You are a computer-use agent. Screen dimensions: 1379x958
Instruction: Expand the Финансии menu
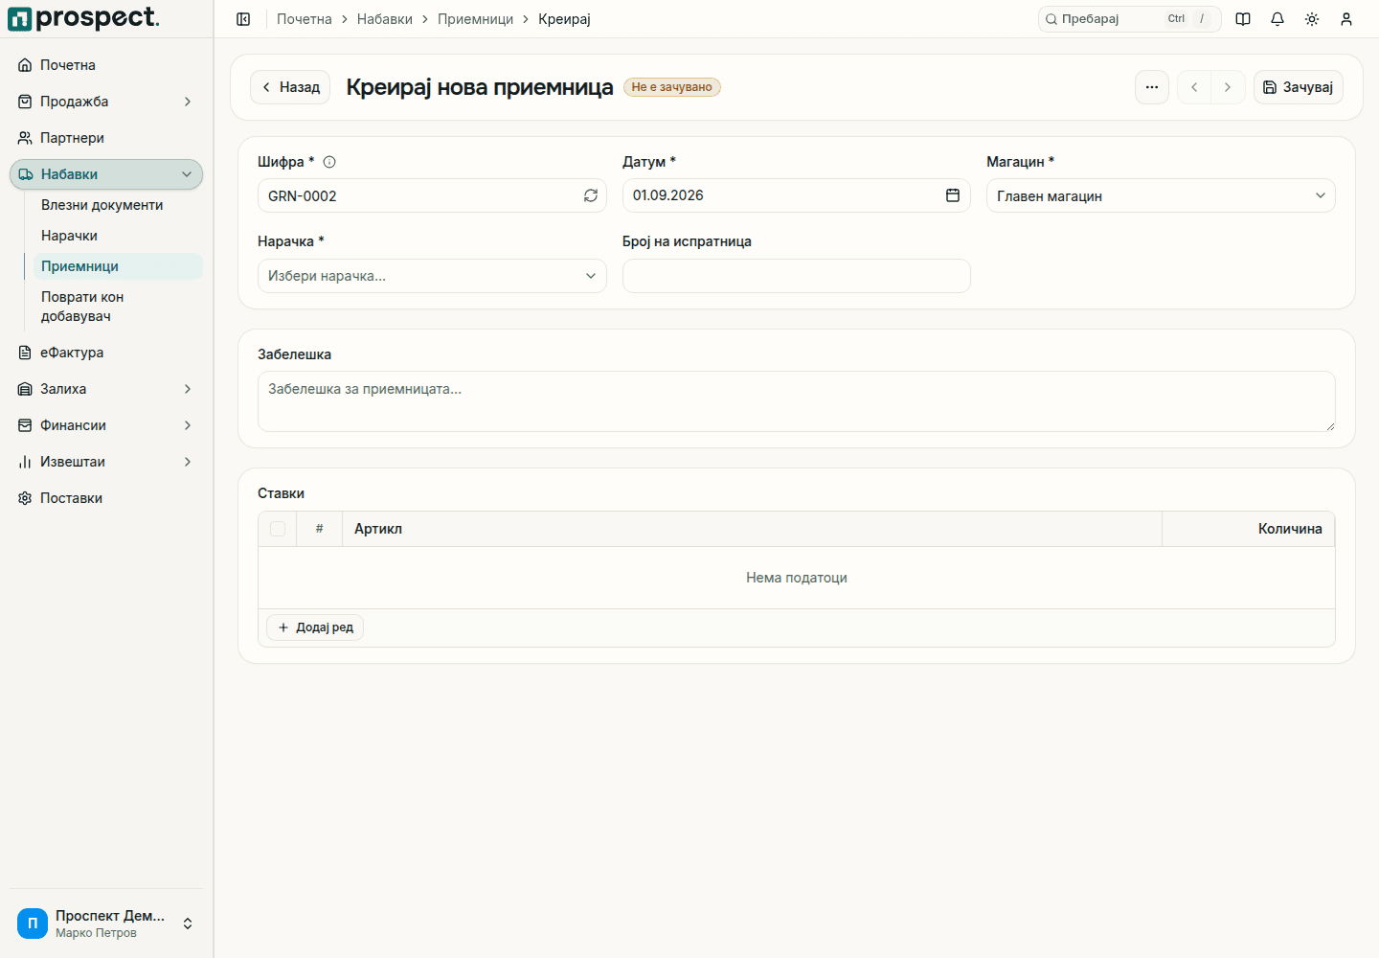pyautogui.click(x=106, y=425)
